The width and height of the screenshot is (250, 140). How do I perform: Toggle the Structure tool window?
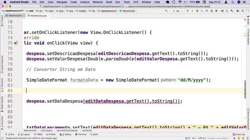pos(2,85)
